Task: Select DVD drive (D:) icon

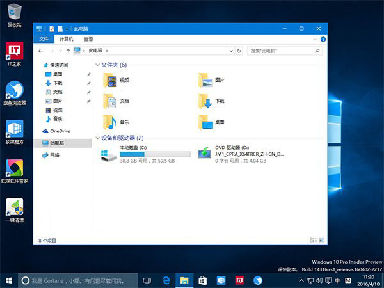Action: tap(205, 154)
